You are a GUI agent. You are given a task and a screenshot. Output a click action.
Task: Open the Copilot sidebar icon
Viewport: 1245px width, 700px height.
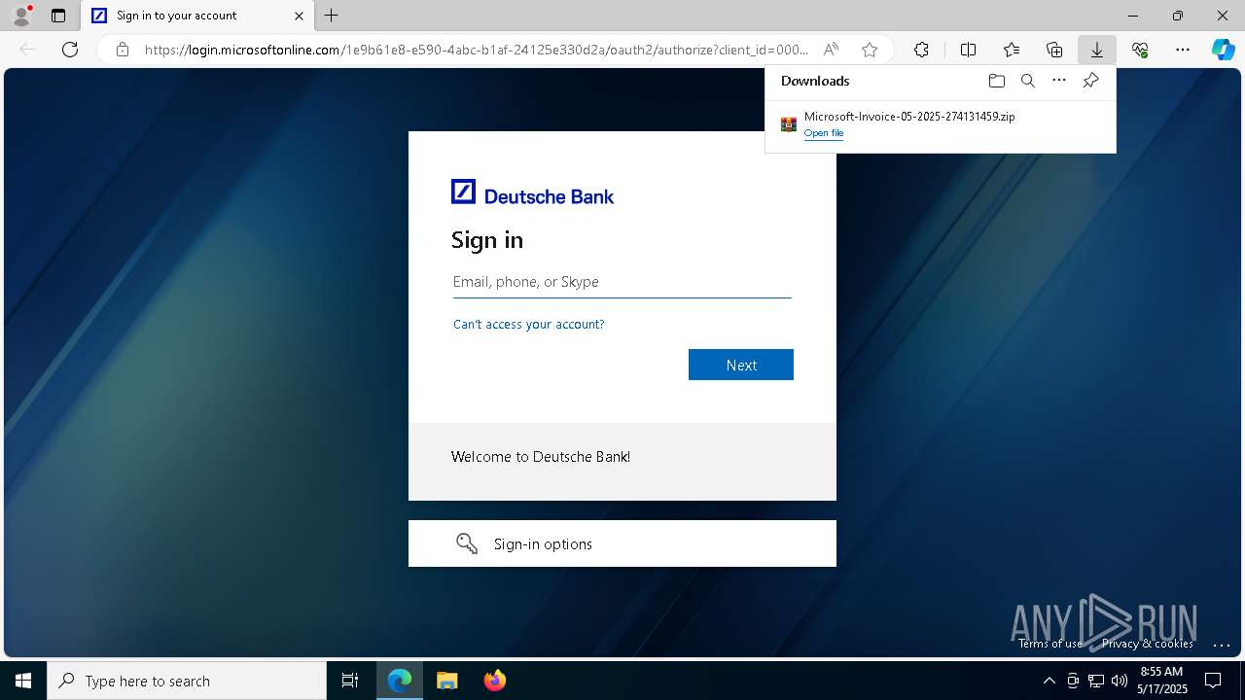coord(1224,50)
